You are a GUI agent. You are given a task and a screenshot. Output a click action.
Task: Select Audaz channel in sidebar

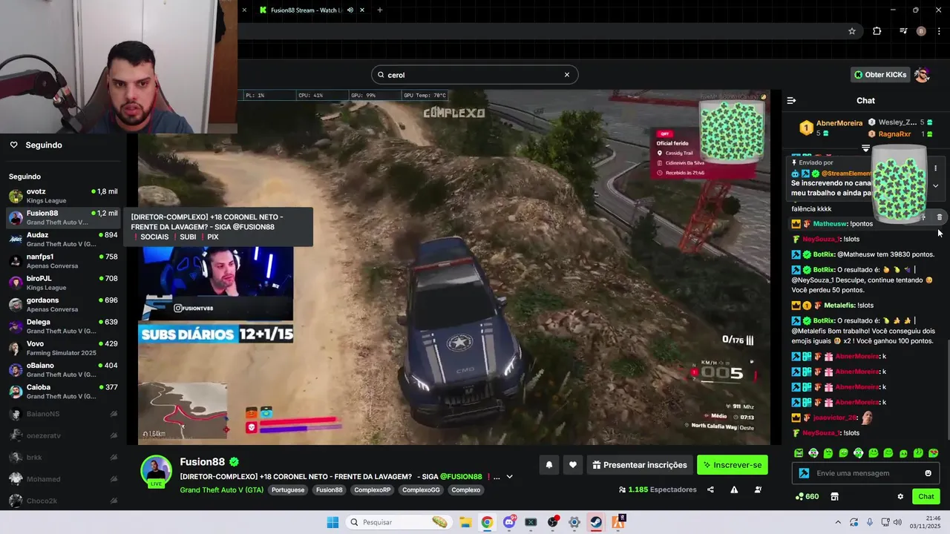coord(63,240)
